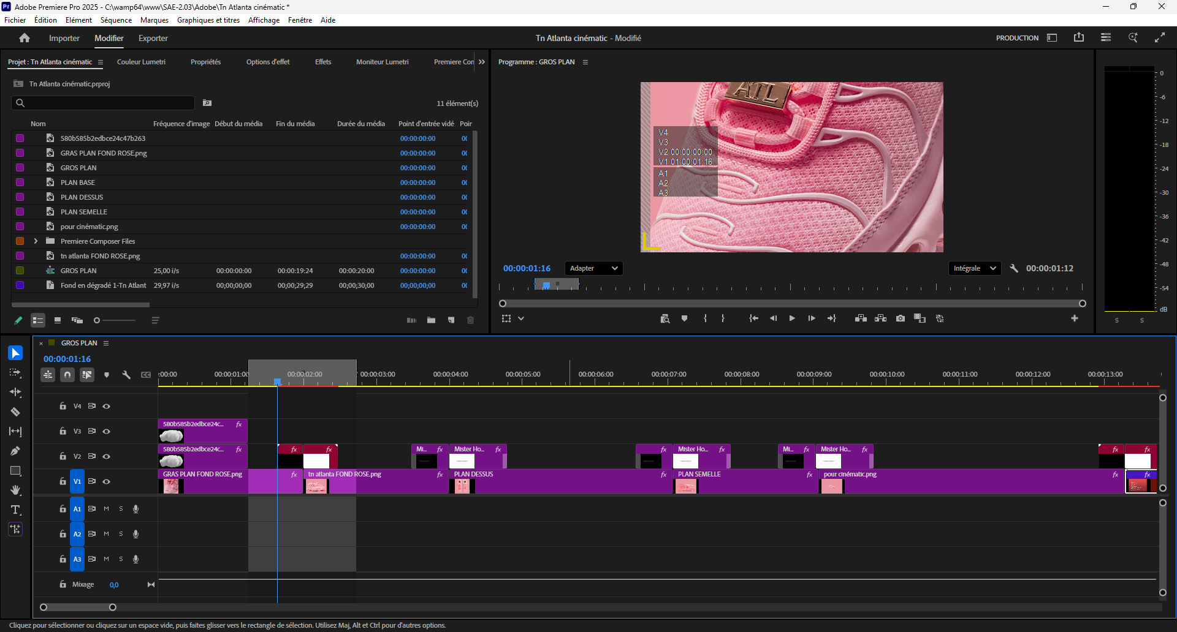Open Quick Export share icon
The image size is (1177, 632).
[x=1079, y=38]
